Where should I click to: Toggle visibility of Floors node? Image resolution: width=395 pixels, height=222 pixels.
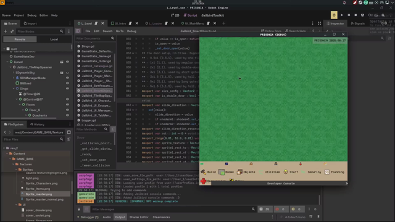67,104
